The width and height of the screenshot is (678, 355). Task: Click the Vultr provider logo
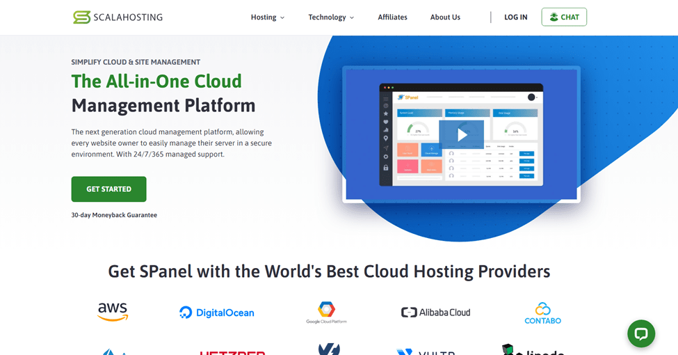424,352
